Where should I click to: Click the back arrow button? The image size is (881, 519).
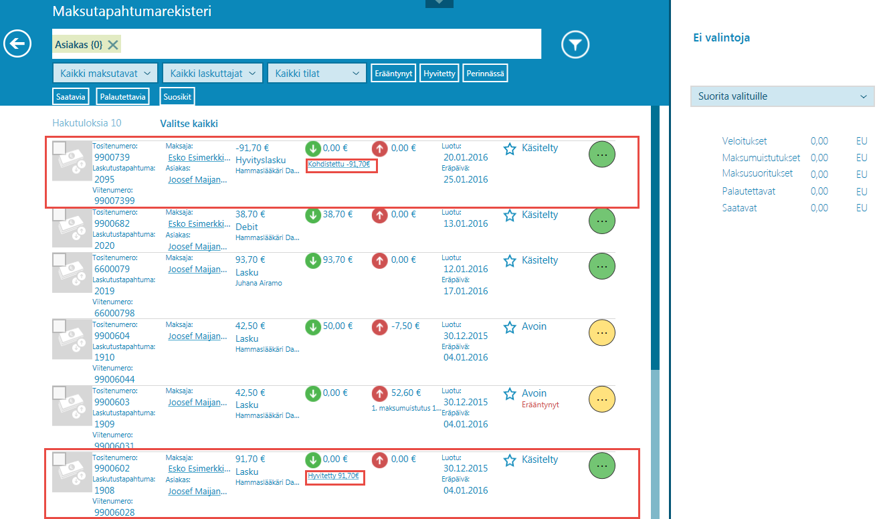coord(17,44)
